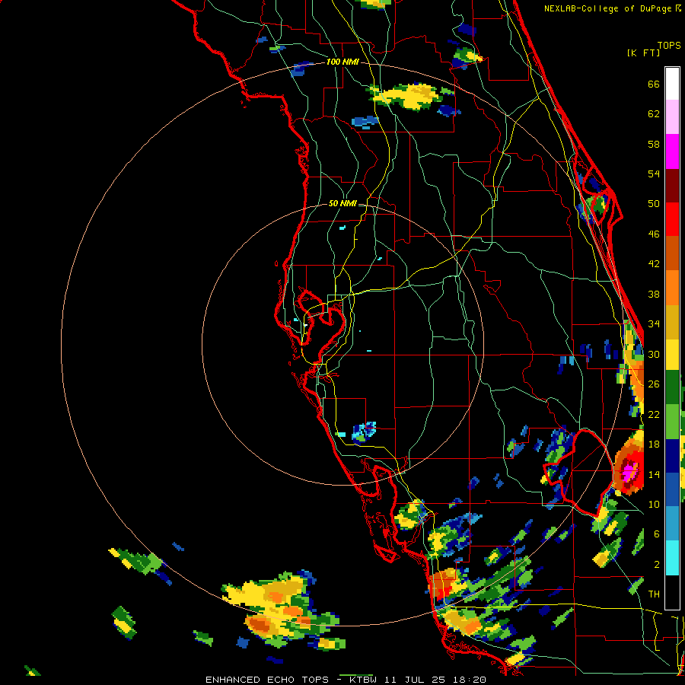
Task: Click the 50 NMI range ring label
Action: [x=342, y=203]
